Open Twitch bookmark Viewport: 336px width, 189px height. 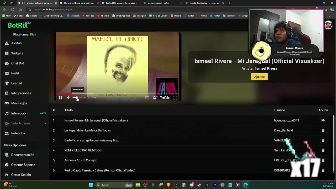click(x=189, y=16)
